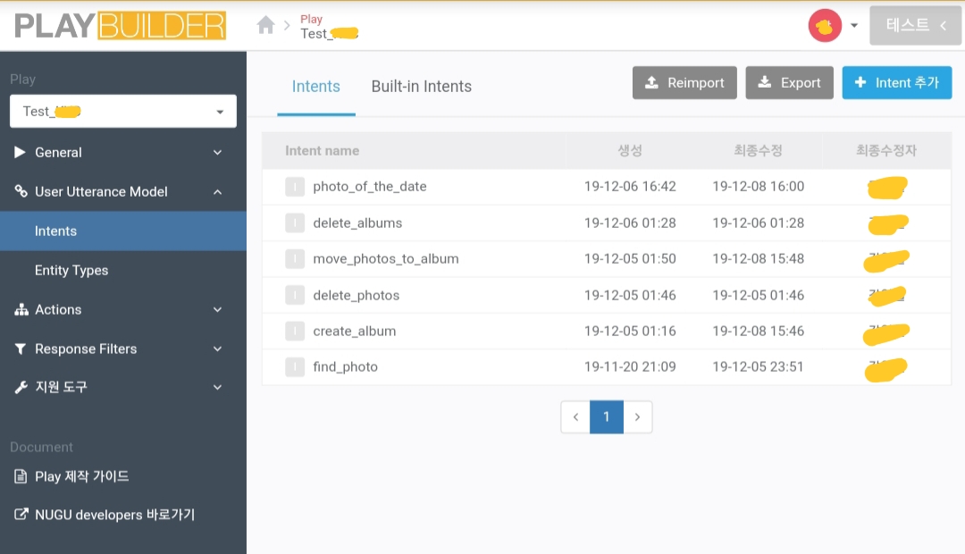Click the Intent 추가 button
The height and width of the screenshot is (554, 965).
coord(897,82)
